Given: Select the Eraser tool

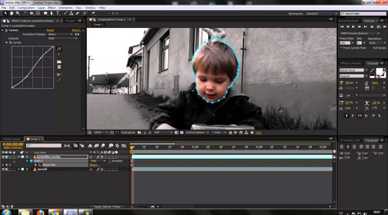Looking at the screenshot, I should click(77, 13).
